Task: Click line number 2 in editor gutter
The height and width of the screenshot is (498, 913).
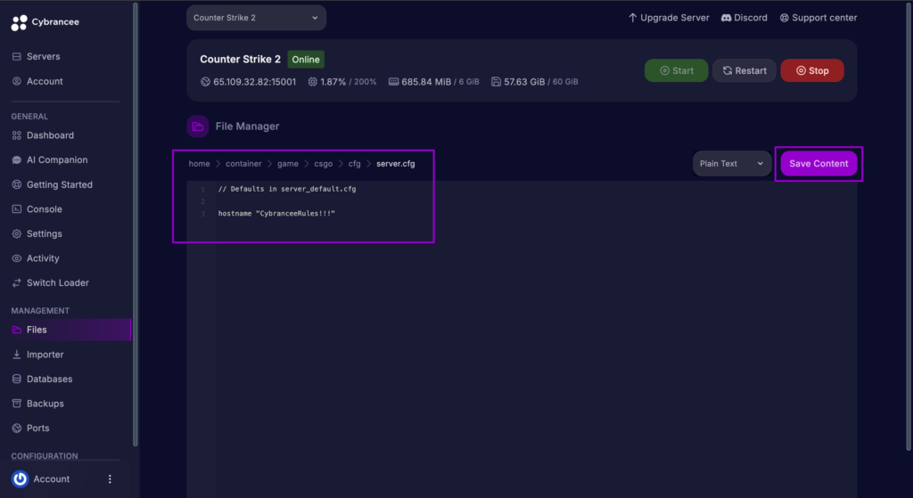Action: tap(202, 202)
